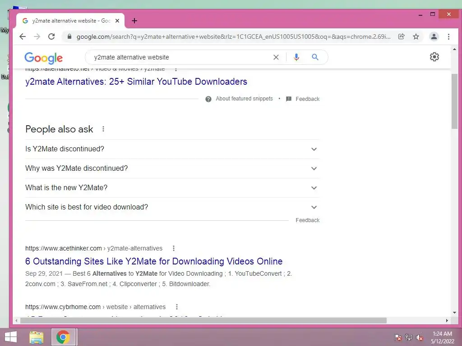Open network status tray icon
Viewport: 462px width, 346px height.
409,337
